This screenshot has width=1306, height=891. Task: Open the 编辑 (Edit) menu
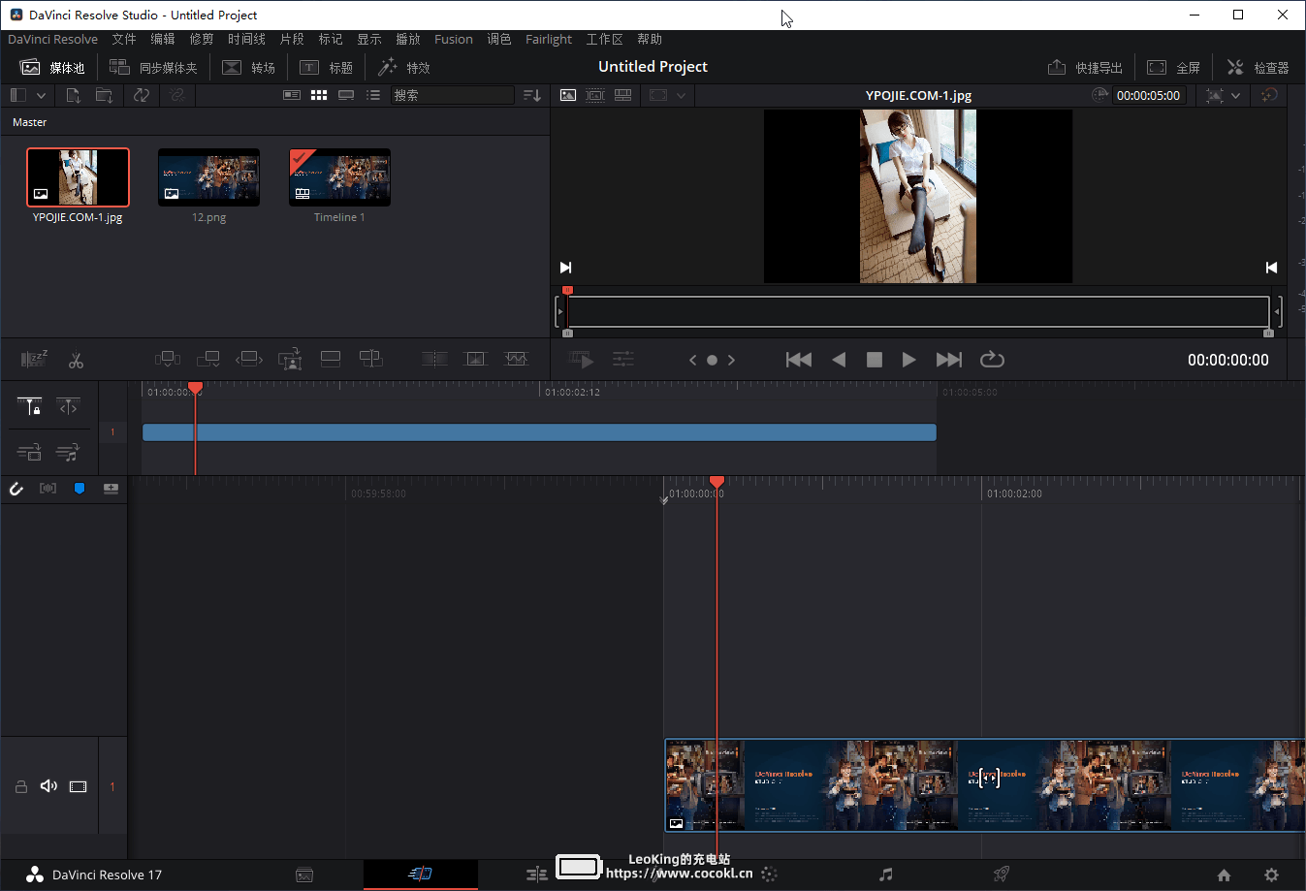pos(163,39)
